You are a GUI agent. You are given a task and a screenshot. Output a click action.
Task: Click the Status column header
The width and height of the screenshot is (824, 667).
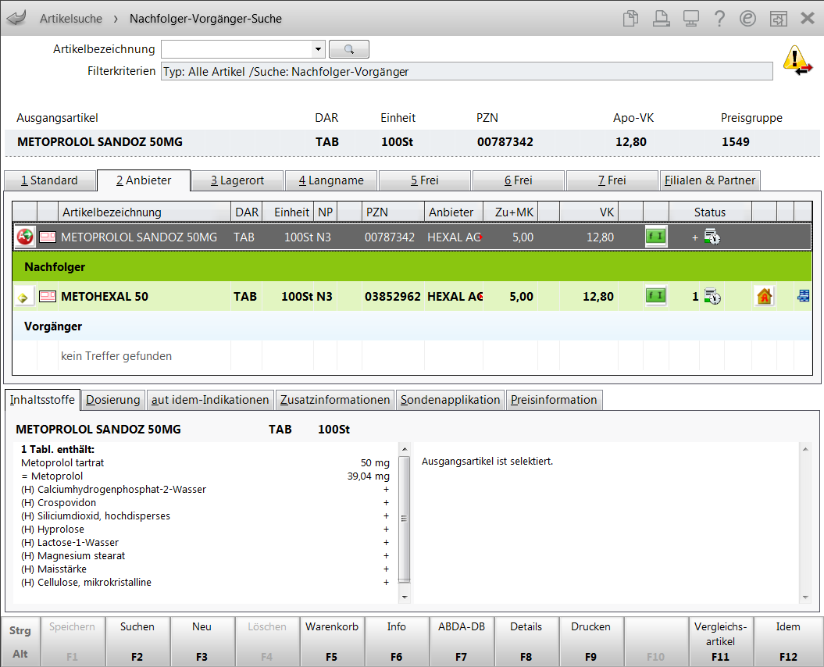point(710,212)
